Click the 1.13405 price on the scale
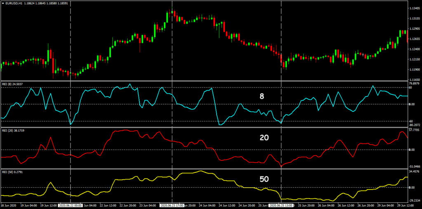Image resolution: width=422 pixels, height=209 pixels. click(414, 8)
